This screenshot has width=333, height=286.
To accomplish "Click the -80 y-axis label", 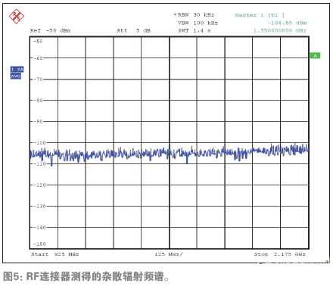I will [x=38, y=101].
